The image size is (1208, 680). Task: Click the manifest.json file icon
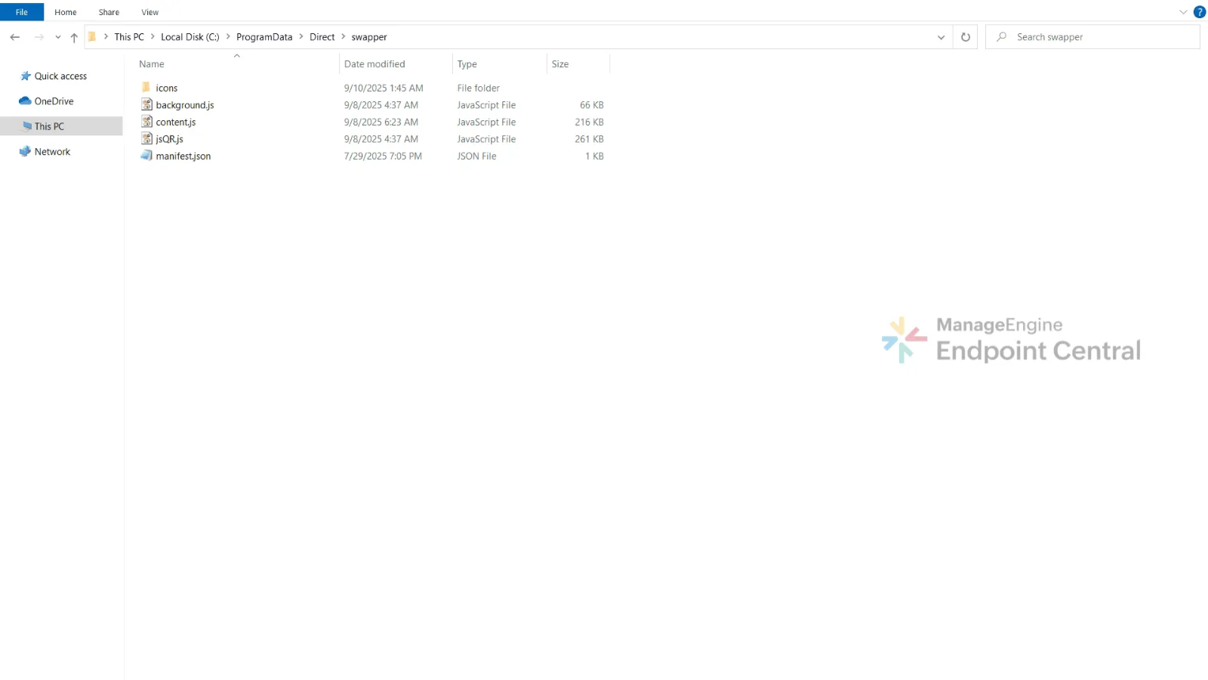146,156
